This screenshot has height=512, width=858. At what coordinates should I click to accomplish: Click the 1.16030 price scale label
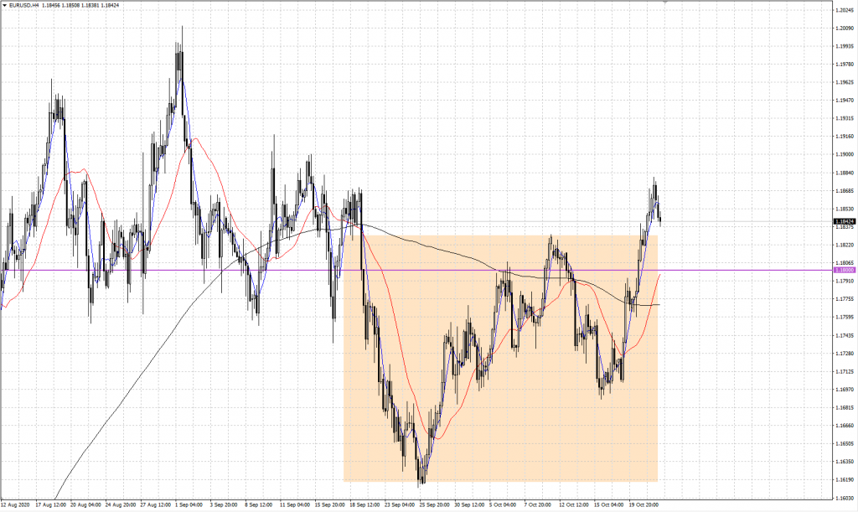[845, 496]
